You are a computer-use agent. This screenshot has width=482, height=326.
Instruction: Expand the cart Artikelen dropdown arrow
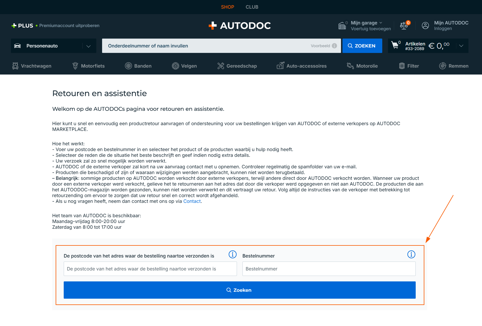(461, 46)
